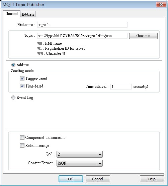This screenshot has height=186, width=168.
Task: Enable Compressed transmission checkbox
Action: (22, 138)
